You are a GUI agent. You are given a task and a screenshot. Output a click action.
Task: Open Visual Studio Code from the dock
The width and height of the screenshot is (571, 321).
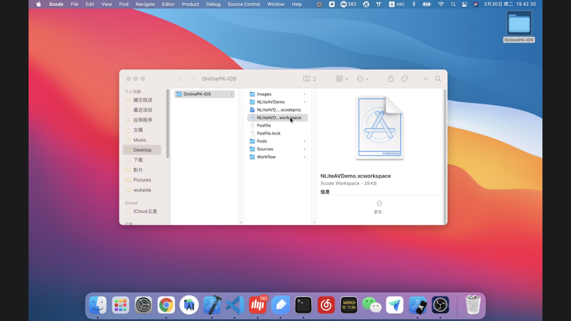(x=235, y=305)
